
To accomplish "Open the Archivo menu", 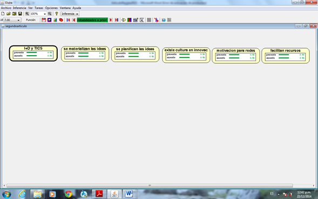I will (6, 8).
